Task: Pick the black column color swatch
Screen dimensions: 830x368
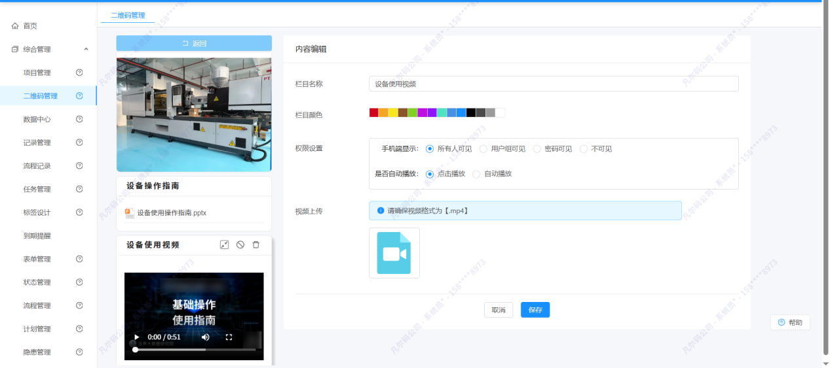Action: tap(471, 113)
